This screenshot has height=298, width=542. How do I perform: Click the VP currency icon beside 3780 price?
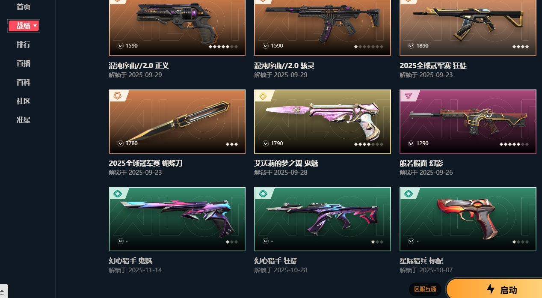pyautogui.click(x=120, y=143)
